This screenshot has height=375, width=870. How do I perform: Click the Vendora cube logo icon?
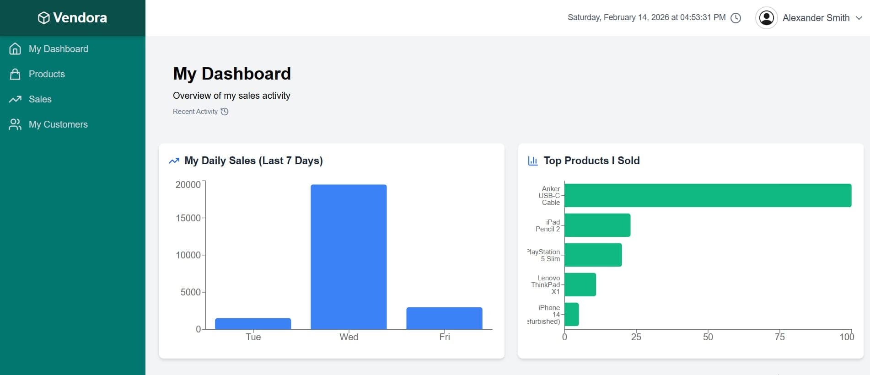tap(43, 18)
